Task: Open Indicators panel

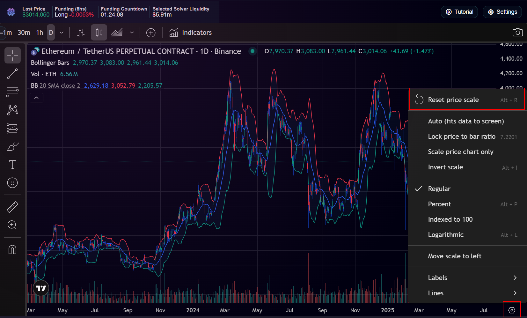Action: [x=190, y=33]
